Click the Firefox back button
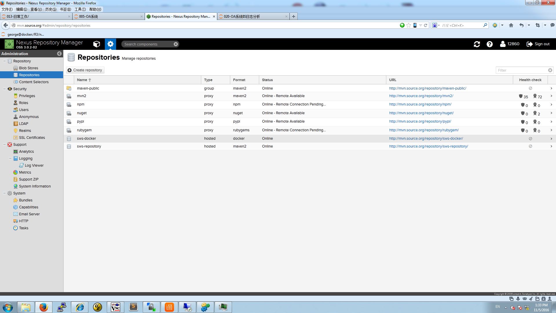This screenshot has height=313, width=556. pyautogui.click(x=6, y=25)
